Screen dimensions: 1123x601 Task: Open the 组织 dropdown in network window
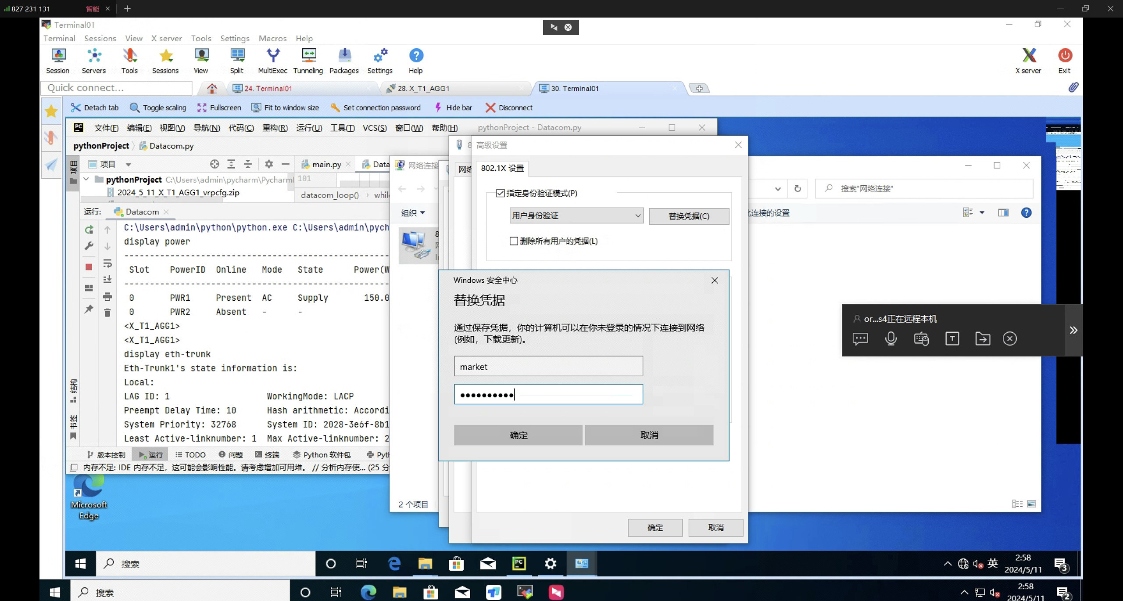(413, 213)
